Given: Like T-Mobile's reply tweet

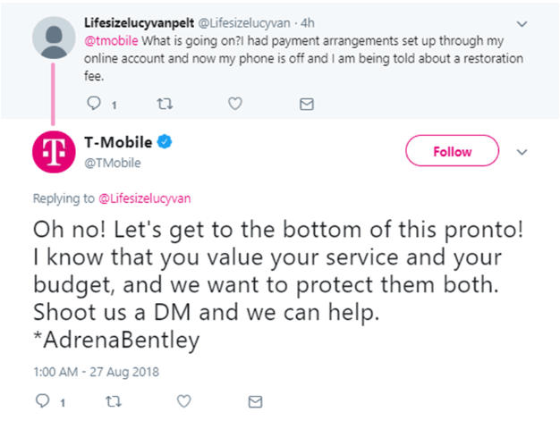Looking at the screenshot, I should click(184, 401).
